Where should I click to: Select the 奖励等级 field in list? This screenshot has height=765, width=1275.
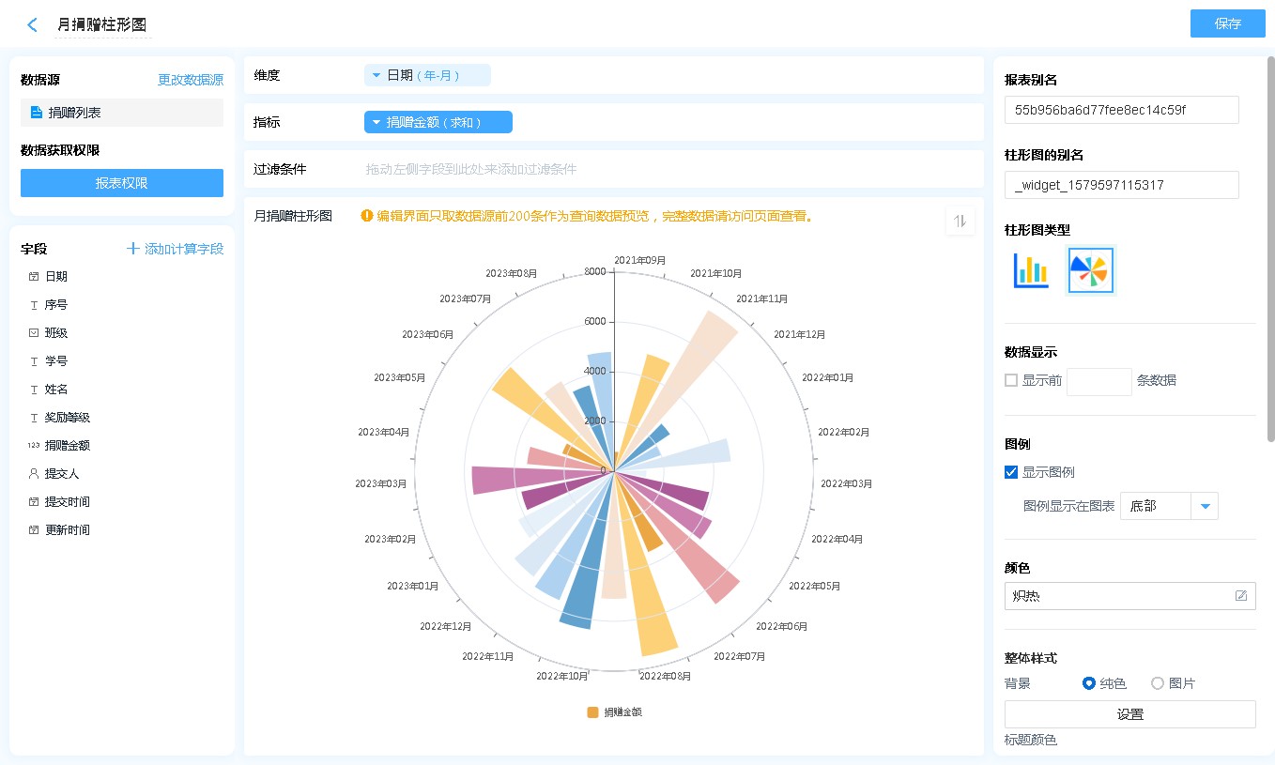click(67, 418)
